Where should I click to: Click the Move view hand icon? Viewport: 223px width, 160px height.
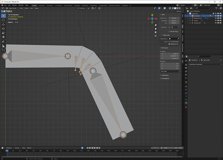155,29
